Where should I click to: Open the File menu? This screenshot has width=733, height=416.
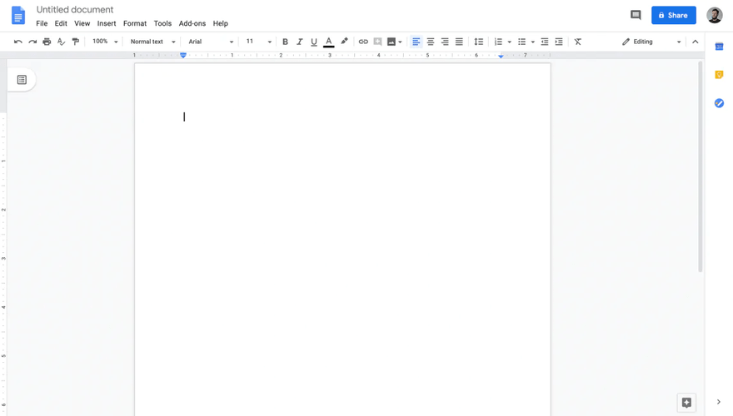tap(42, 23)
